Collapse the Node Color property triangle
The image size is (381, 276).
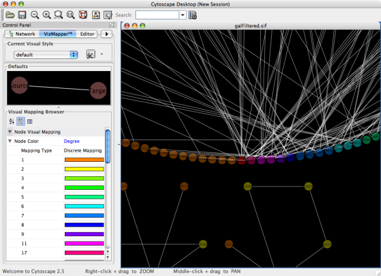tap(10, 141)
